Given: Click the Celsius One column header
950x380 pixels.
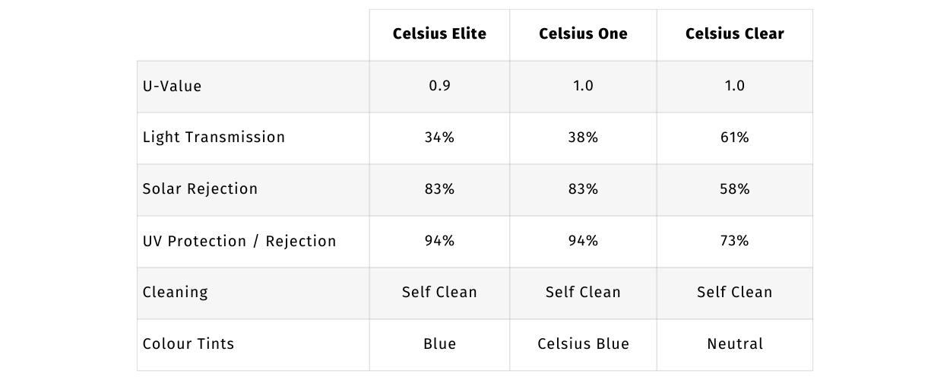Looking at the screenshot, I should pyautogui.click(x=583, y=34).
